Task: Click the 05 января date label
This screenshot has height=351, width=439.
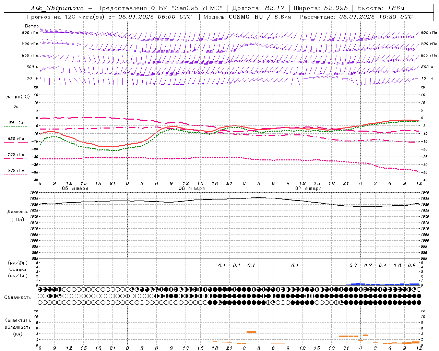Action: (75, 189)
